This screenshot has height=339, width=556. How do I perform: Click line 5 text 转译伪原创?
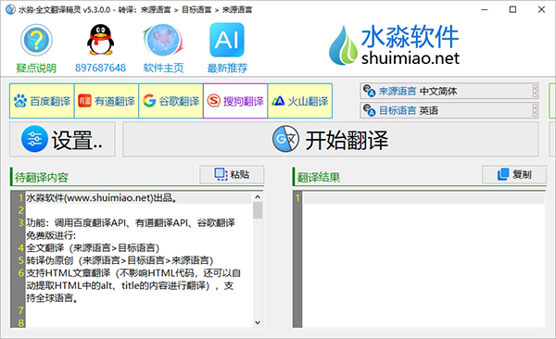(120, 260)
